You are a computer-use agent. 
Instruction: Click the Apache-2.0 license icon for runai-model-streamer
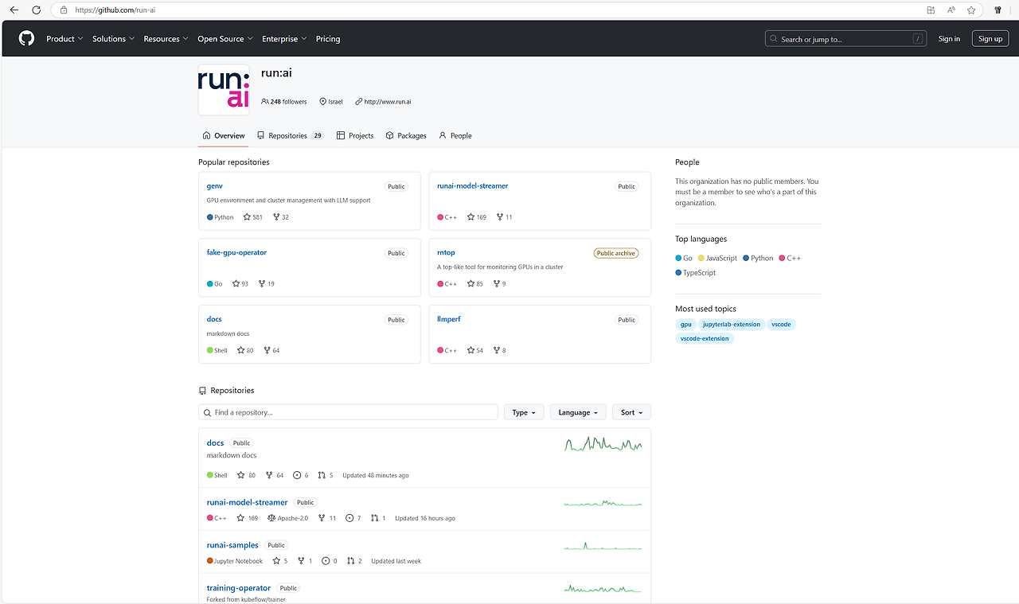(271, 518)
